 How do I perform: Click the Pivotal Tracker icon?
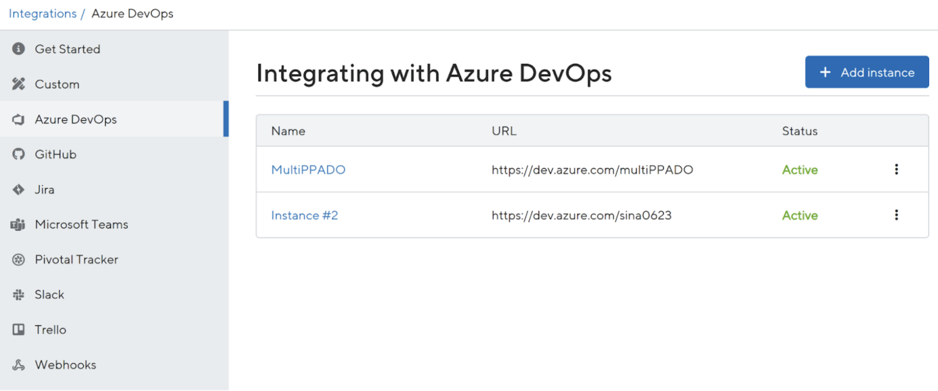tap(18, 260)
